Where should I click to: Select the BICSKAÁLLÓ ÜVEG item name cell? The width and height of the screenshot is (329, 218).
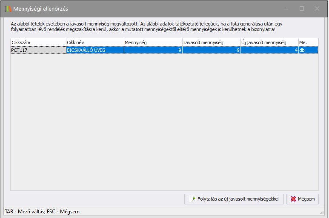94,50
